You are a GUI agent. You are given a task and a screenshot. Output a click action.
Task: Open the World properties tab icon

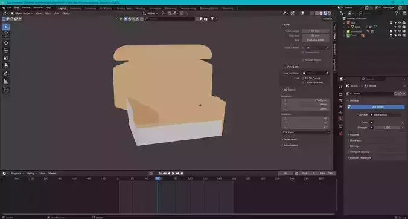pos(340,119)
